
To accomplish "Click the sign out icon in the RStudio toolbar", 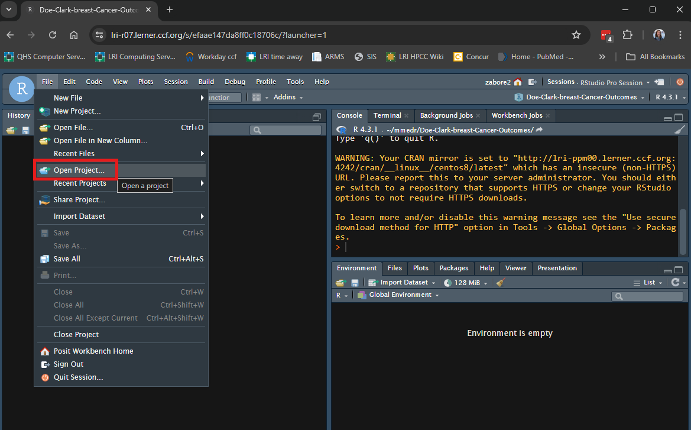I will tap(533, 82).
